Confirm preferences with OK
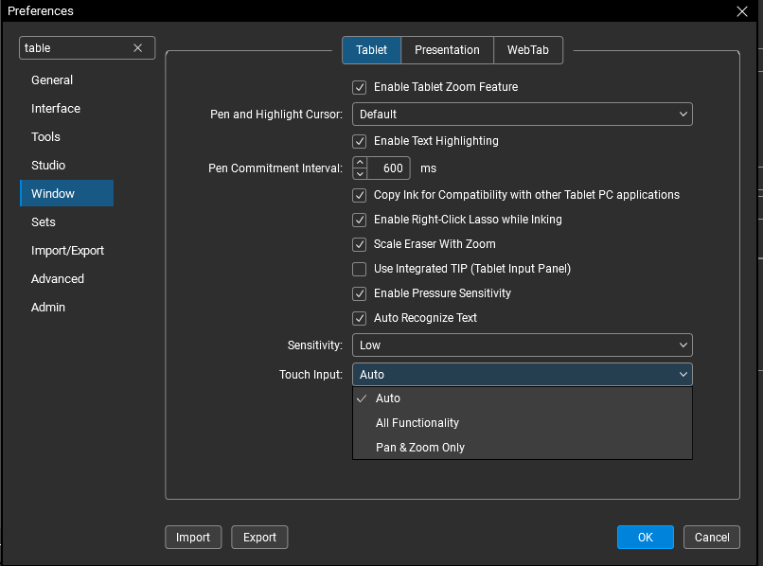Image resolution: width=763 pixels, height=566 pixels. pyautogui.click(x=646, y=538)
